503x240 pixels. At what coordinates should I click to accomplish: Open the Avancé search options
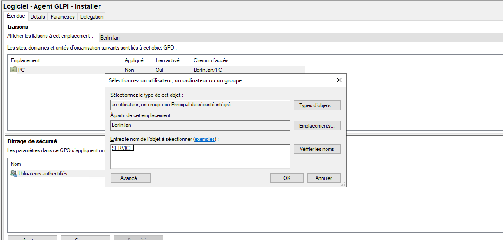(x=131, y=178)
